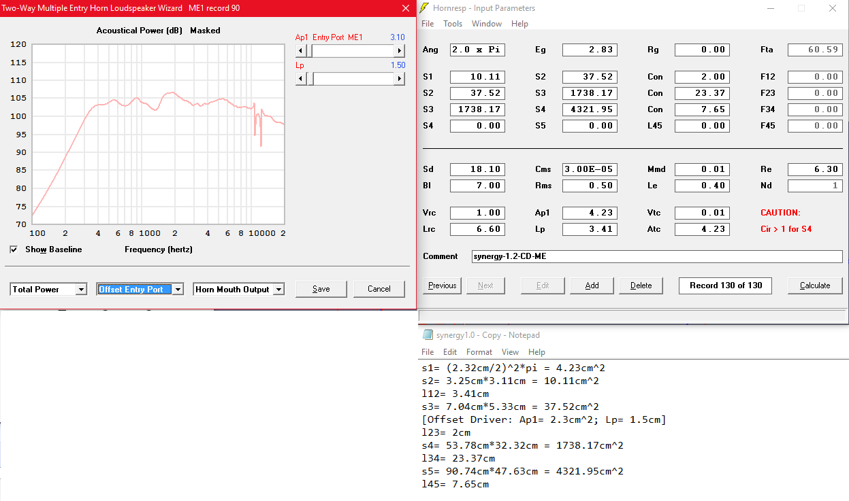The image size is (849, 501).
Task: Click the Fta field showing 60.59
Action: click(815, 50)
